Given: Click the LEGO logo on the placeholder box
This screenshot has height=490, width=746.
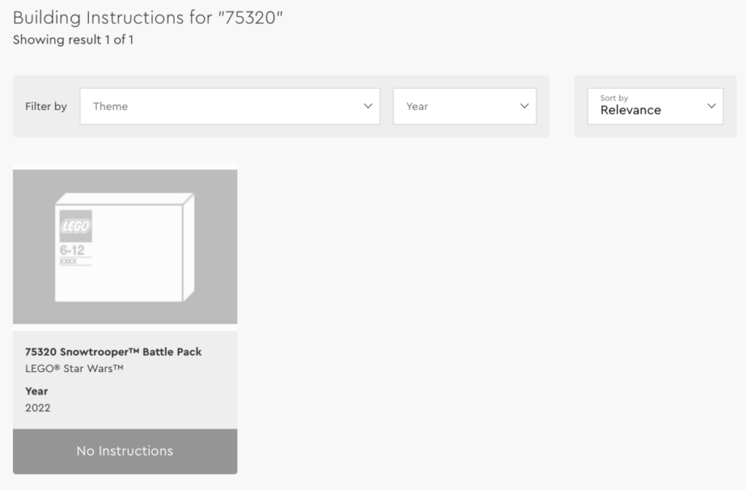Looking at the screenshot, I should [x=75, y=226].
